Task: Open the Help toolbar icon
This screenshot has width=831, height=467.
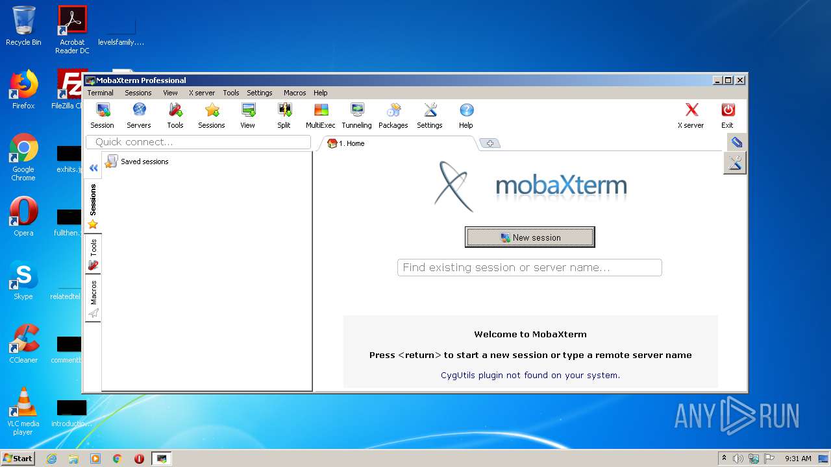Action: pyautogui.click(x=466, y=116)
